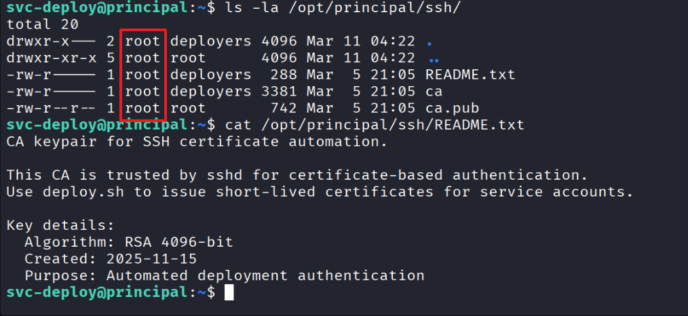
Task: Select the 'ca' private key file name
Action: [x=434, y=91]
